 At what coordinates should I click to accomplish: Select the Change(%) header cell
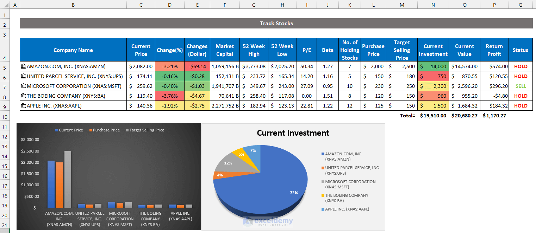[170, 50]
